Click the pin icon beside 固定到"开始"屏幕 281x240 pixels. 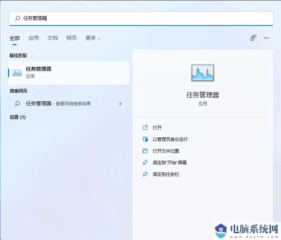pyautogui.click(x=145, y=162)
